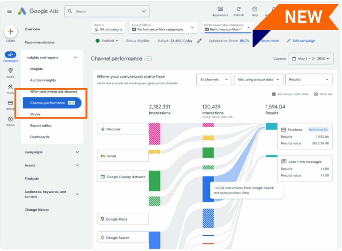Click the Google Maps pin icon
This screenshot has height=251, width=342.
[x=102, y=219]
